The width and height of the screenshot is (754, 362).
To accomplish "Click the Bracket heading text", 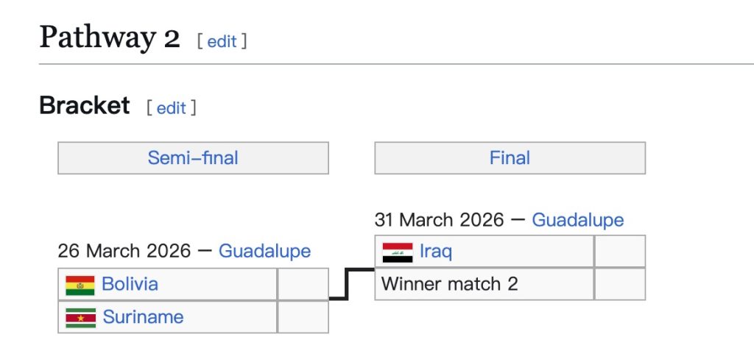I will [84, 106].
